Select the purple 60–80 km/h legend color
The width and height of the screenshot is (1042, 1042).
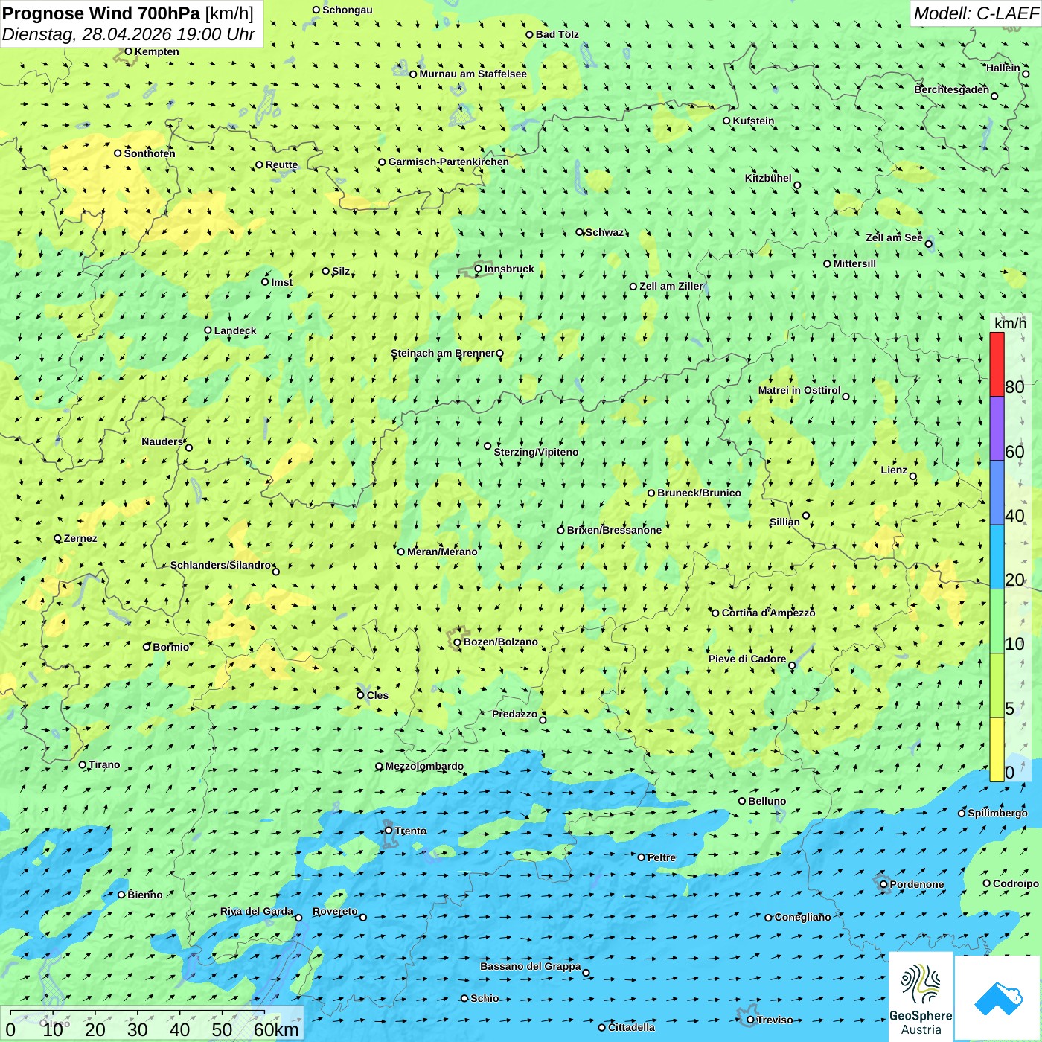pos(997,429)
